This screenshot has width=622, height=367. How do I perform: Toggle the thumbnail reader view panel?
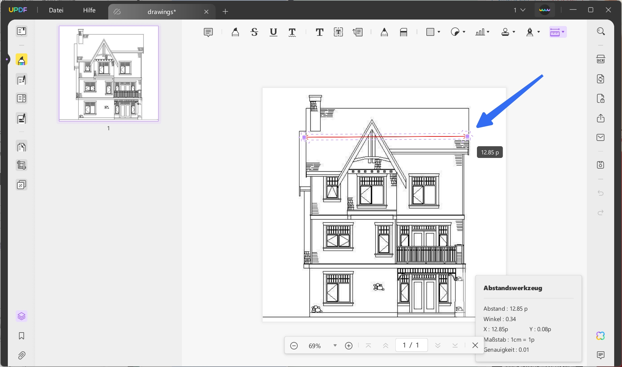[22, 31]
